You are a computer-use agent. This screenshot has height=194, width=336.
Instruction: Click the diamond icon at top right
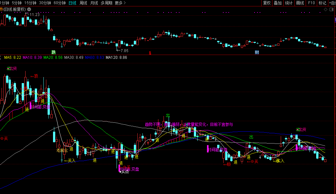pos(326,10)
